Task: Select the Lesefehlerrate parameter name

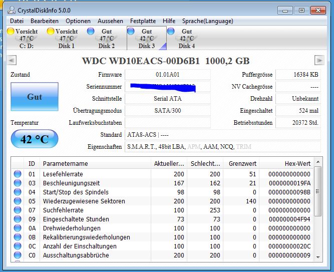Action: (x=63, y=174)
